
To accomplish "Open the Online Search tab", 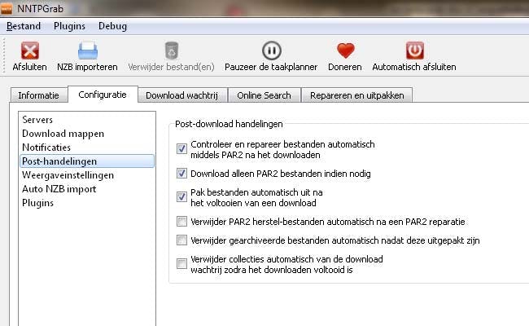I will click(264, 95).
